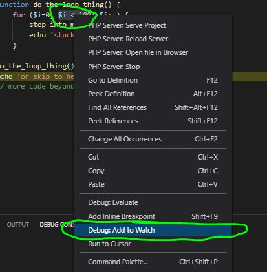Click Debug: Add to Watch
The image size is (267, 272).
[x=153, y=230]
